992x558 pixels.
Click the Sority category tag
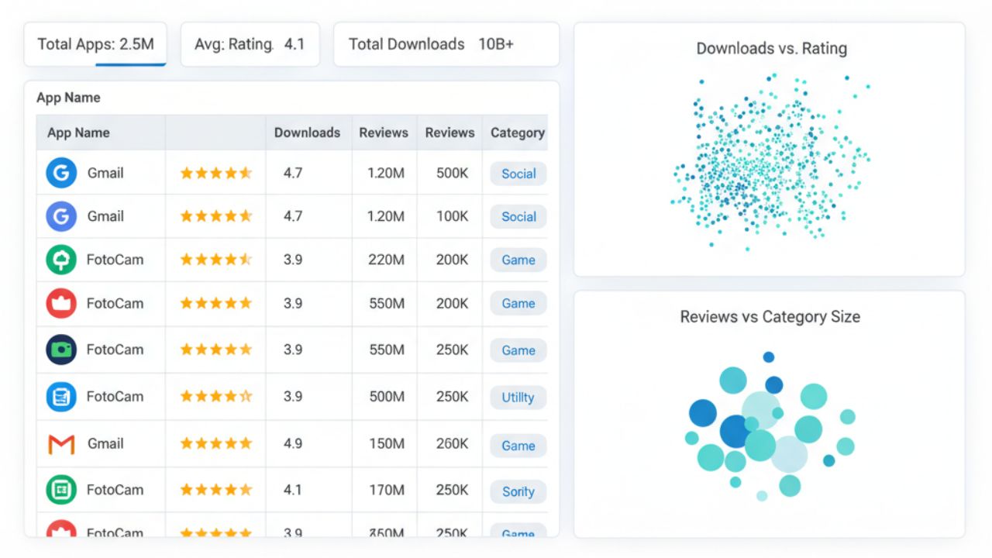pos(518,491)
